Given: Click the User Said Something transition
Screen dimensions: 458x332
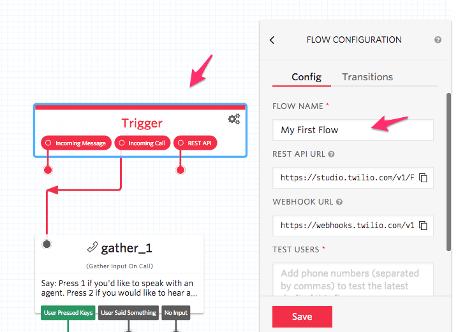Looking at the screenshot, I should [128, 313].
